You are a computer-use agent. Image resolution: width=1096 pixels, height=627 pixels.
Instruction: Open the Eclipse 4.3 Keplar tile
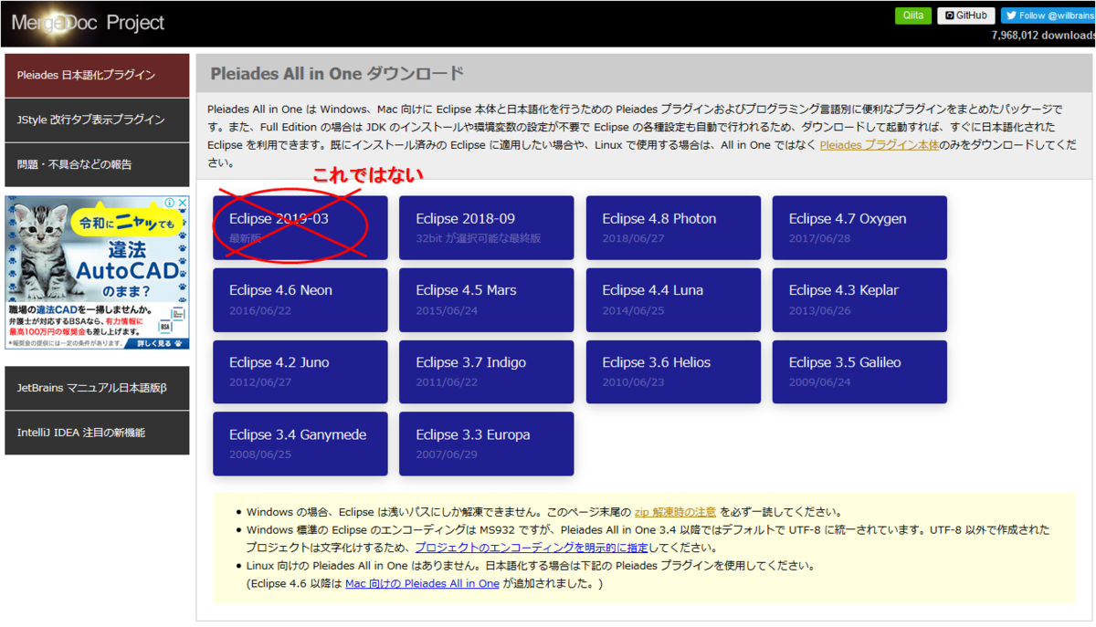pos(859,299)
